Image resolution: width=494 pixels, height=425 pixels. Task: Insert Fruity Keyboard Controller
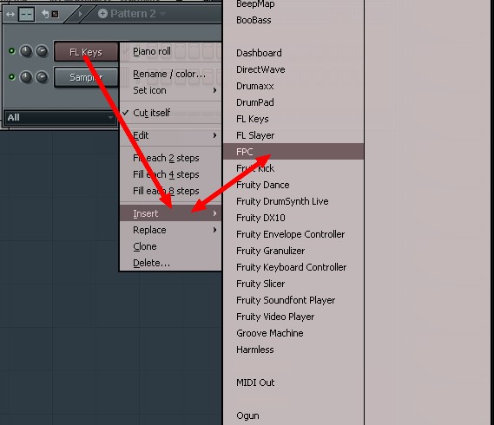coord(293,267)
